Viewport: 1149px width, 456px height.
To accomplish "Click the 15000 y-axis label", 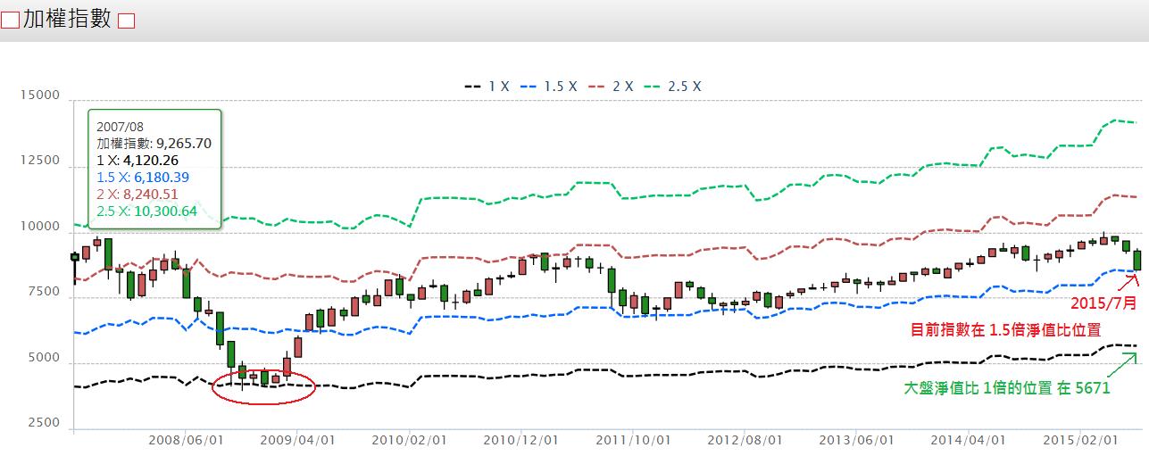I will point(40,95).
